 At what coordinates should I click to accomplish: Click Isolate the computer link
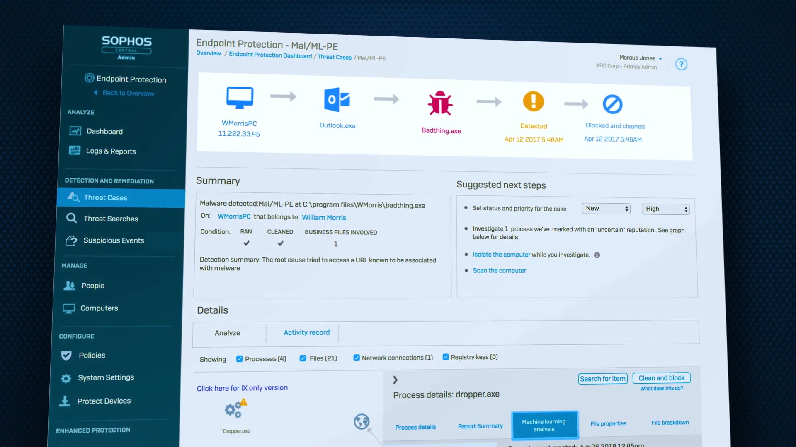tap(501, 255)
